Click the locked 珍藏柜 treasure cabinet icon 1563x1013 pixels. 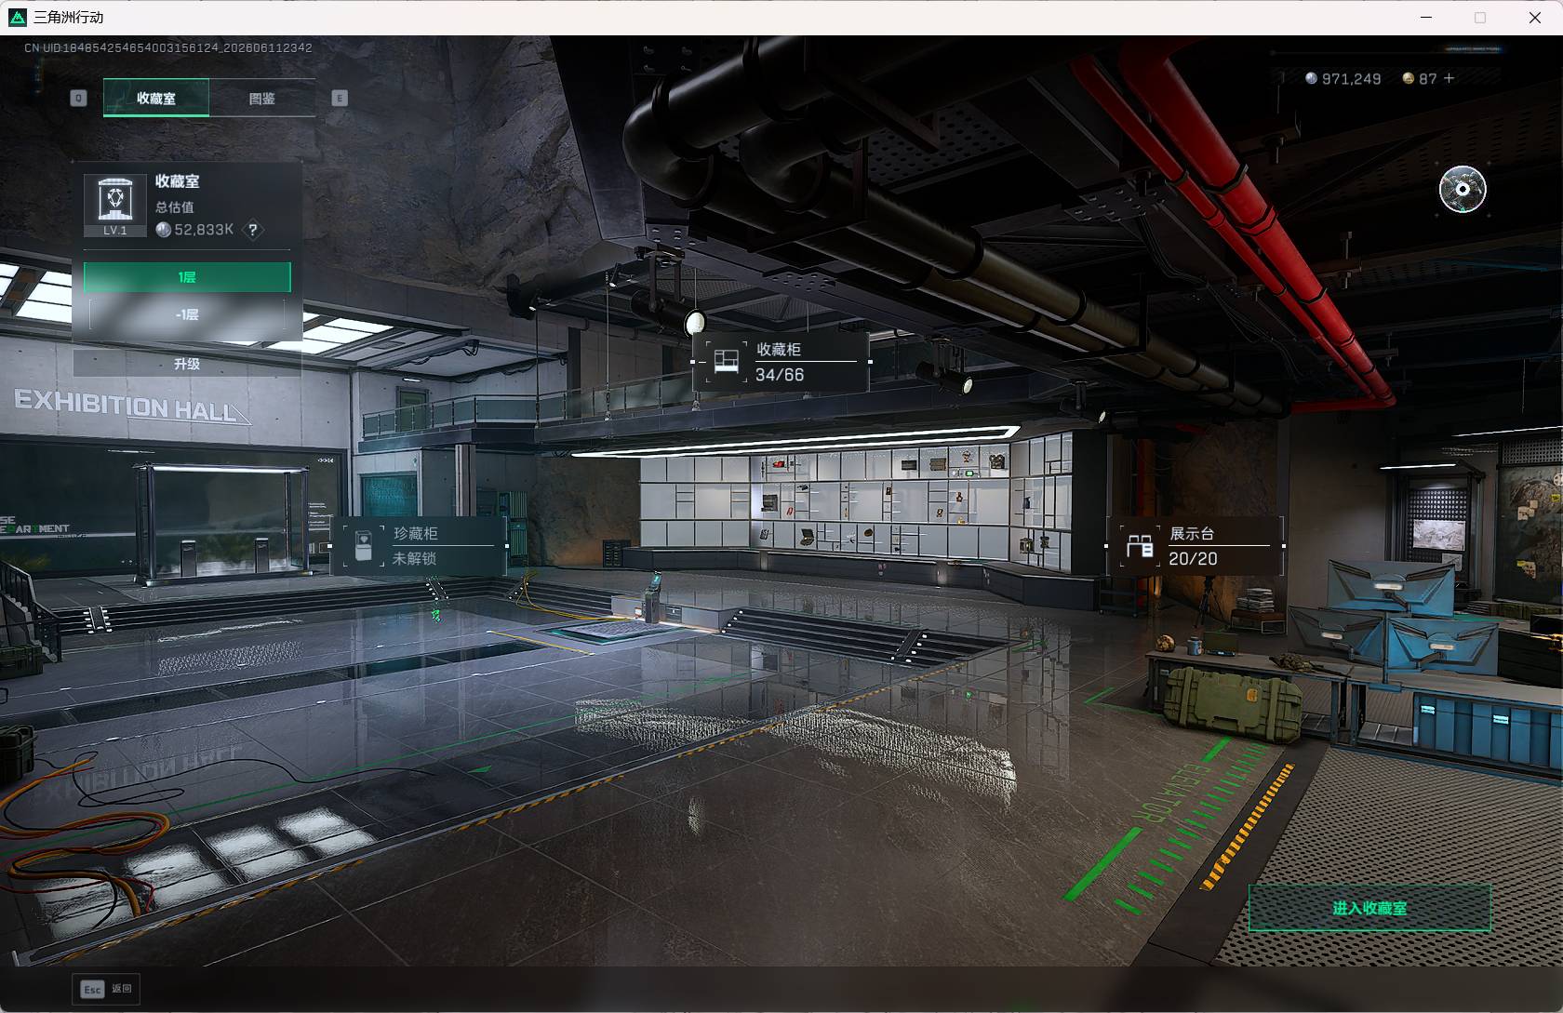click(364, 546)
